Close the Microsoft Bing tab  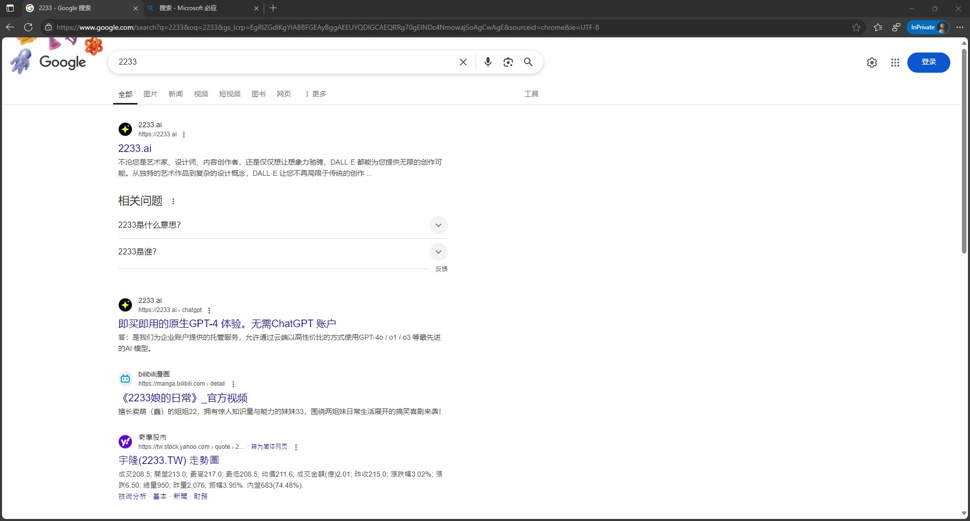point(256,8)
